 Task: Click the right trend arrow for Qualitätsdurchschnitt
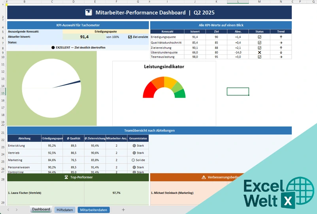pos(281,43)
